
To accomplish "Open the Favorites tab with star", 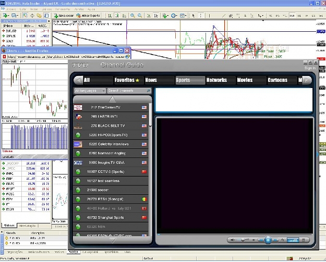I will tap(128, 80).
